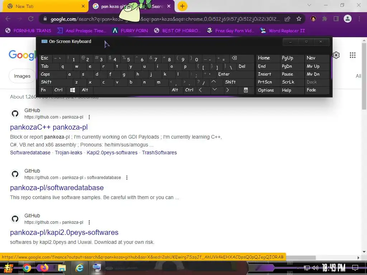367x275 pixels.
Task: Toggle the Chrome side panel icon
Action: click(336, 19)
